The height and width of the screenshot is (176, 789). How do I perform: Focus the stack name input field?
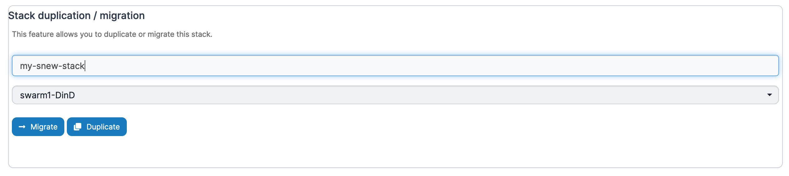coord(395,66)
